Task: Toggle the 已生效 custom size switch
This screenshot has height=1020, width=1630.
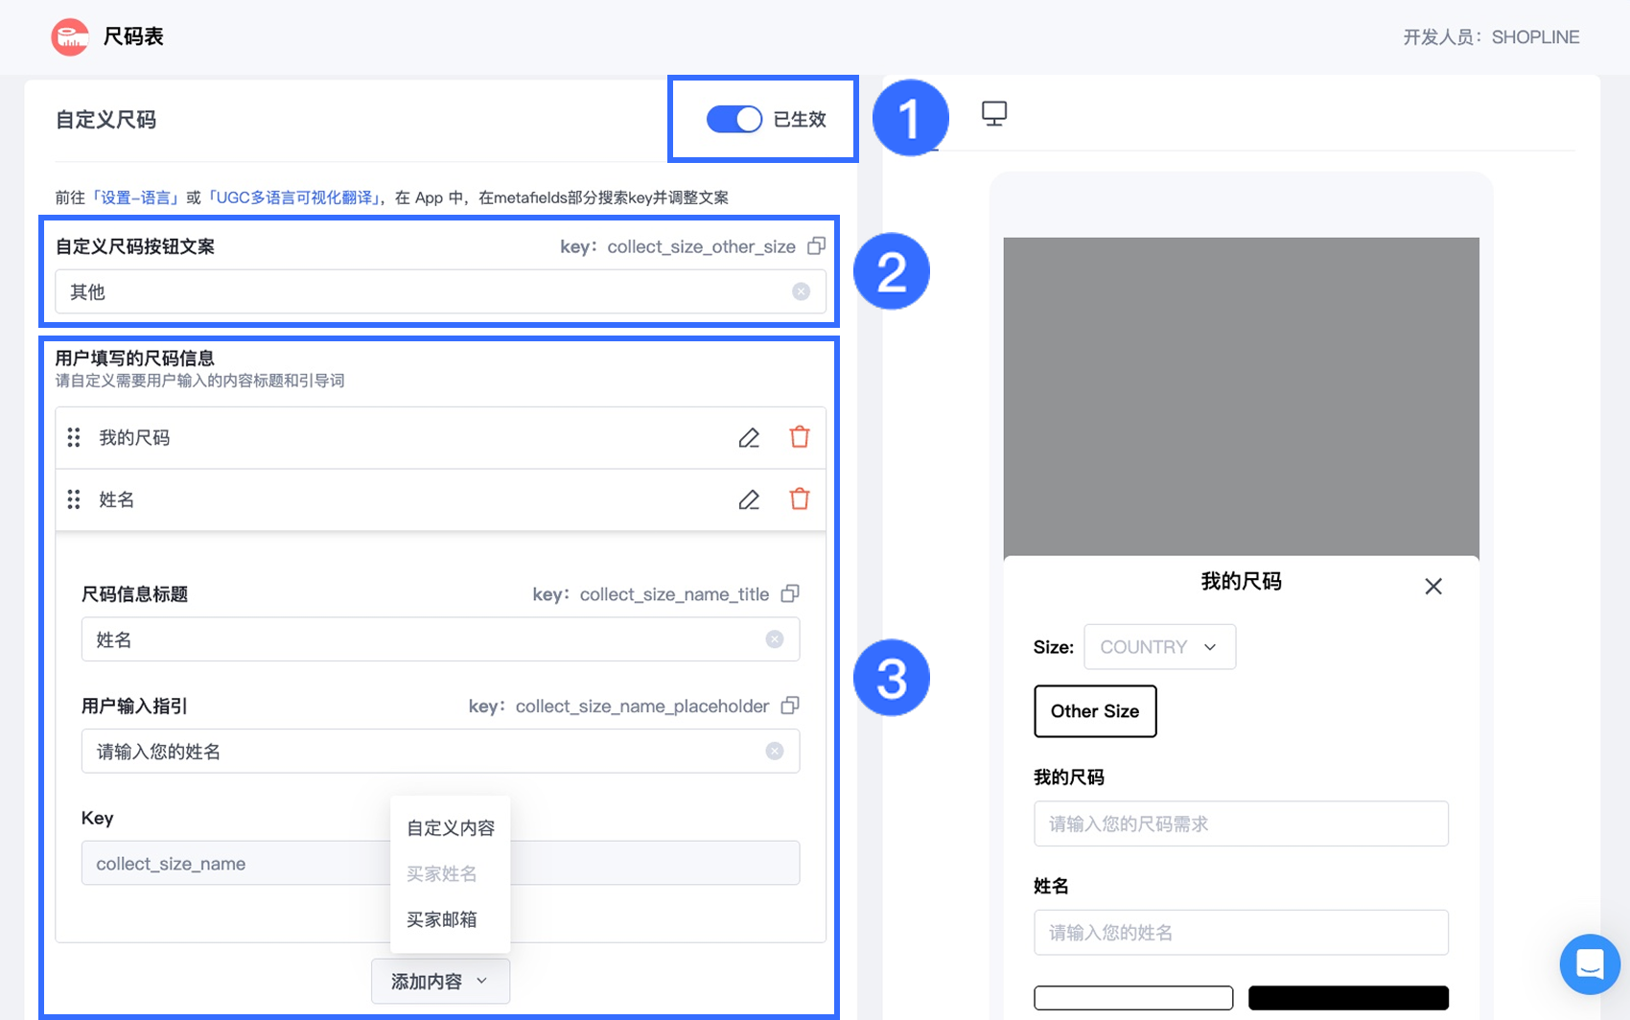Action: coord(734,119)
